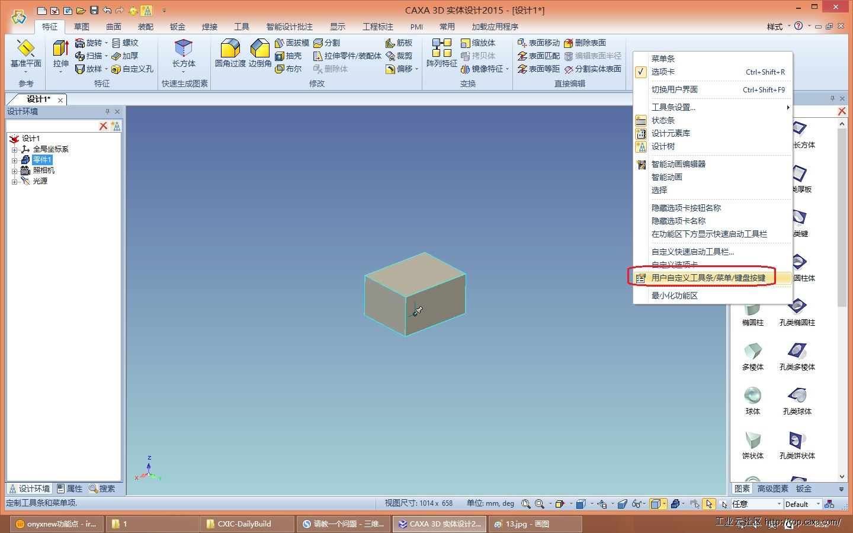The image size is (853, 533).
Task: Use the 裁剪 trim tool
Action: pyautogui.click(x=399, y=56)
